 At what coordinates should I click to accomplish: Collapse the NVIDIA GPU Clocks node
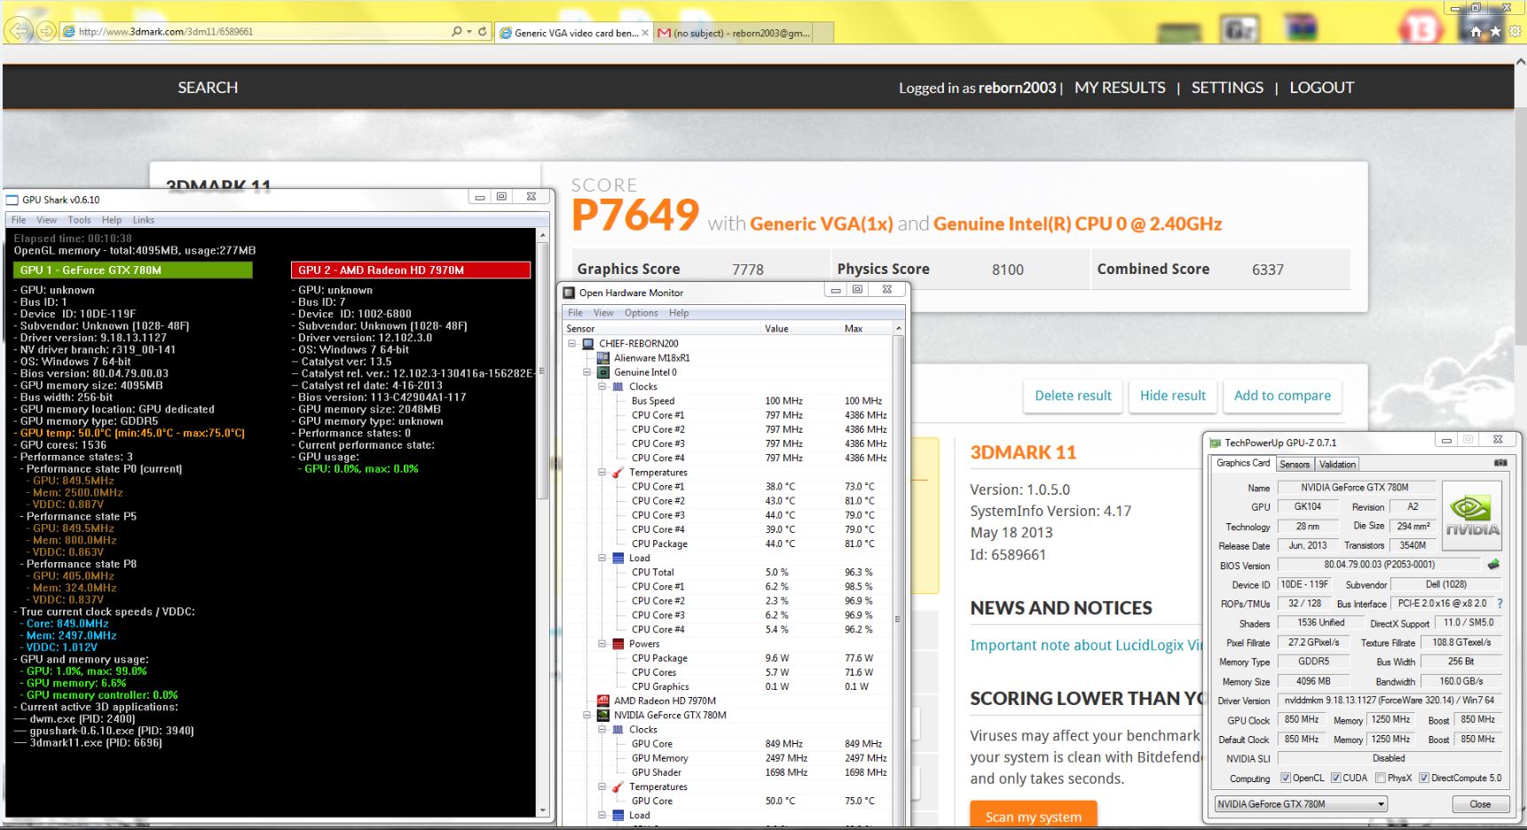pyautogui.click(x=602, y=729)
